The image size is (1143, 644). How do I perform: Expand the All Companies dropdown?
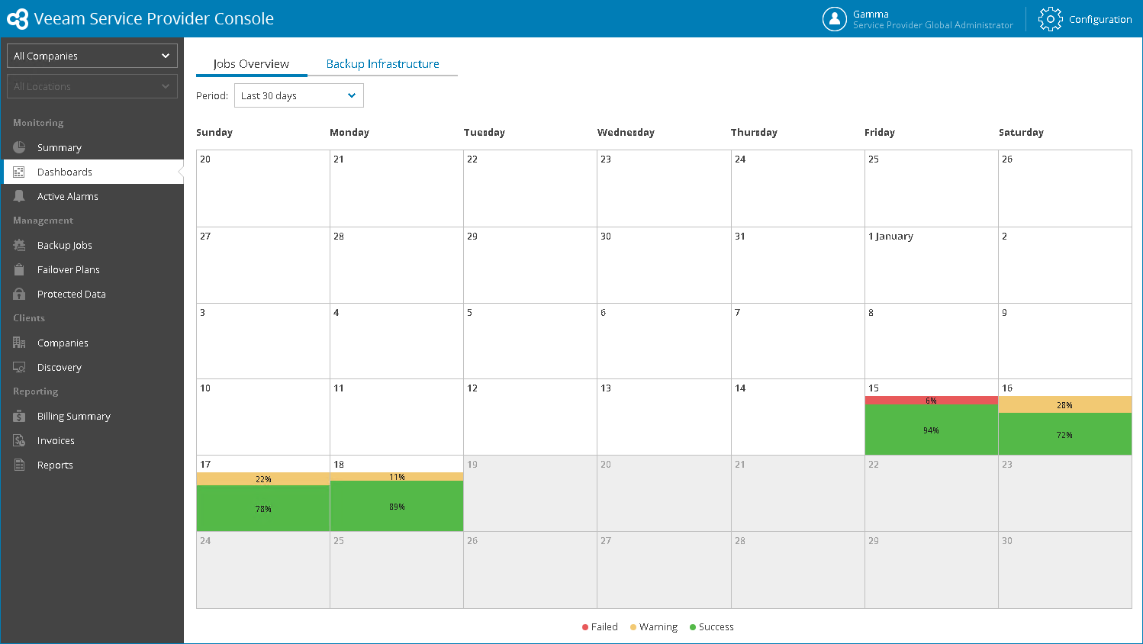coord(92,56)
